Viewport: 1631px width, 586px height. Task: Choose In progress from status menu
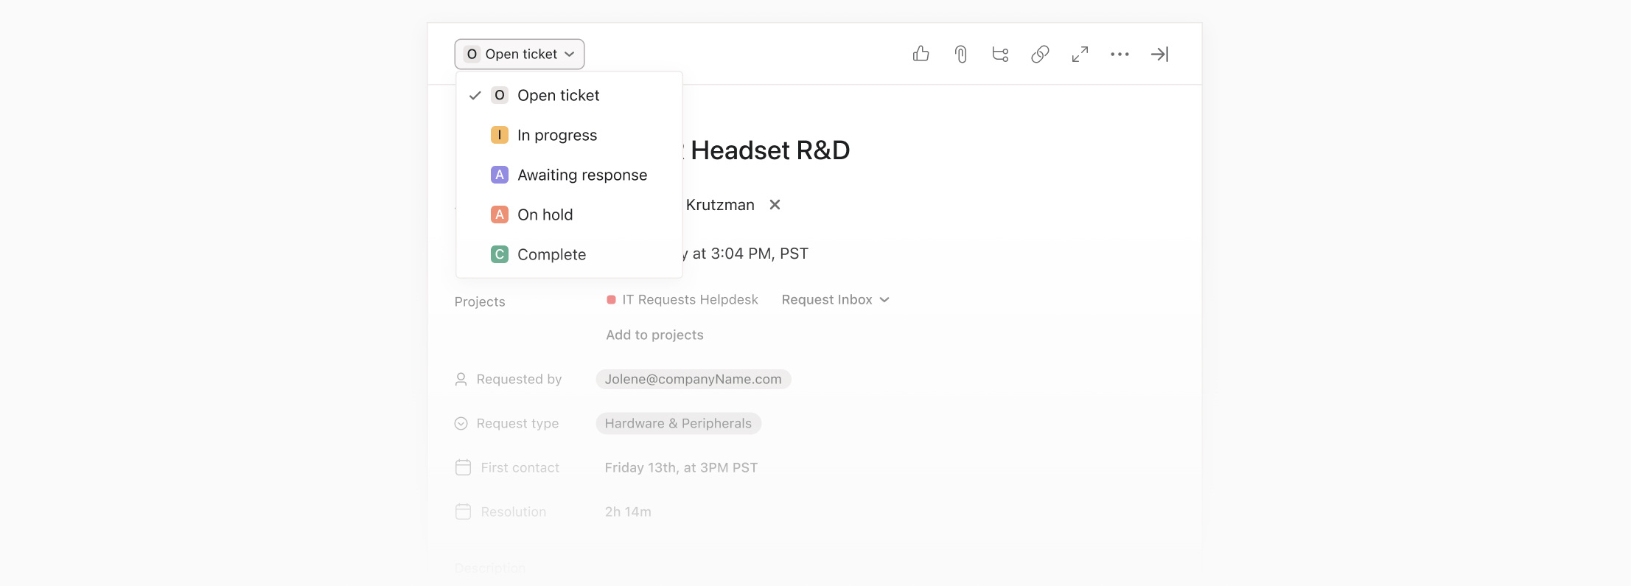(569, 135)
